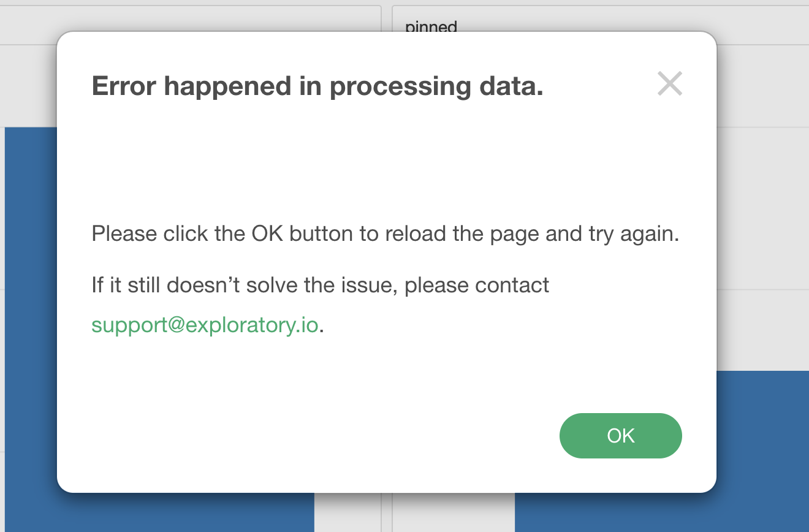The image size is (809, 532).
Task: Click the "Error happened in processing data." heading
Action: 317,86
